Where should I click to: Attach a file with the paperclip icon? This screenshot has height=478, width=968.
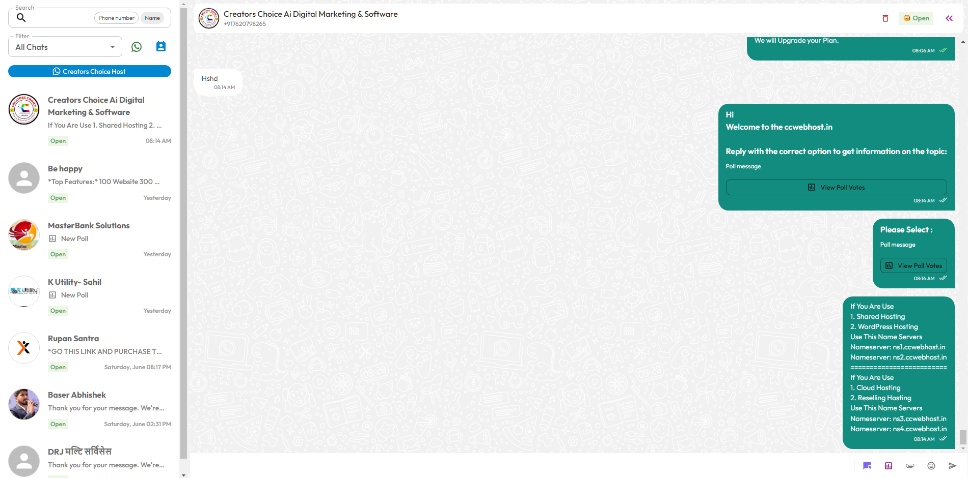[910, 466]
